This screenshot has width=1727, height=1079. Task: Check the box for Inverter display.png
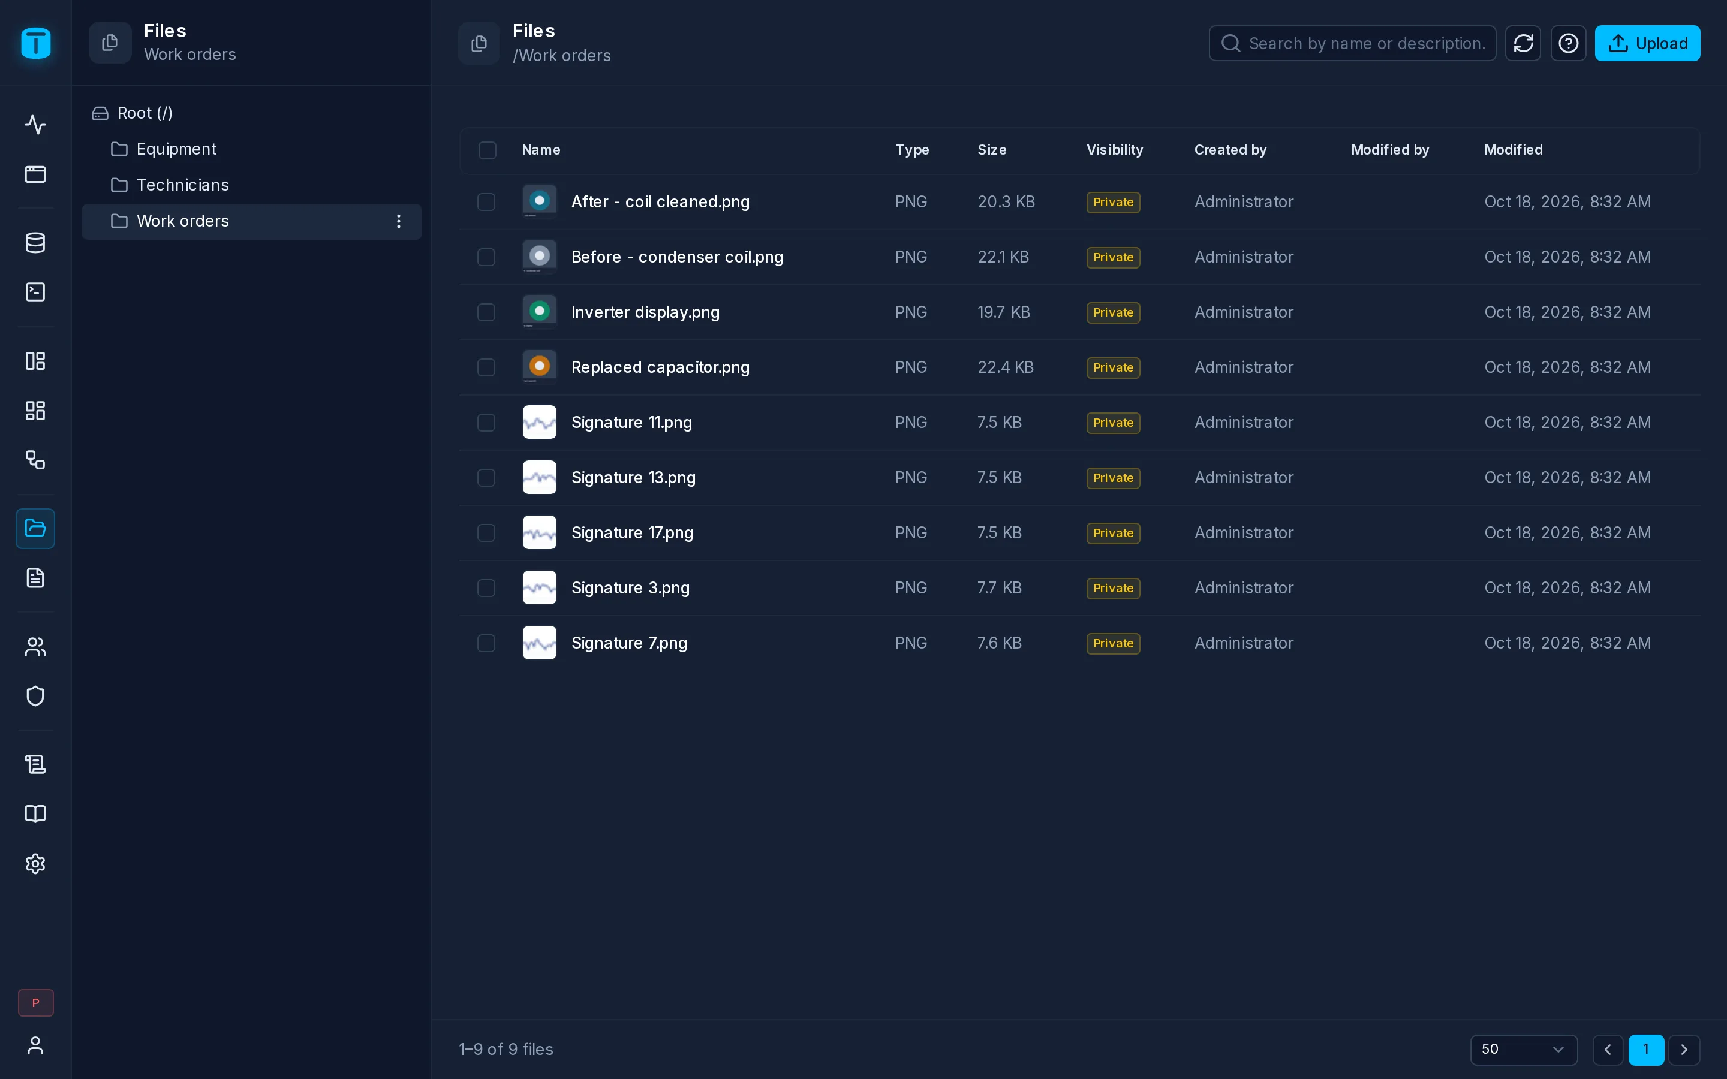coord(486,312)
